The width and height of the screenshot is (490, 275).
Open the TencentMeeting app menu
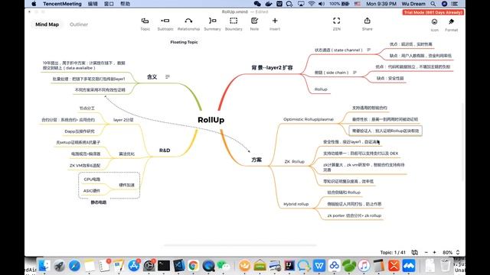tap(62, 4)
